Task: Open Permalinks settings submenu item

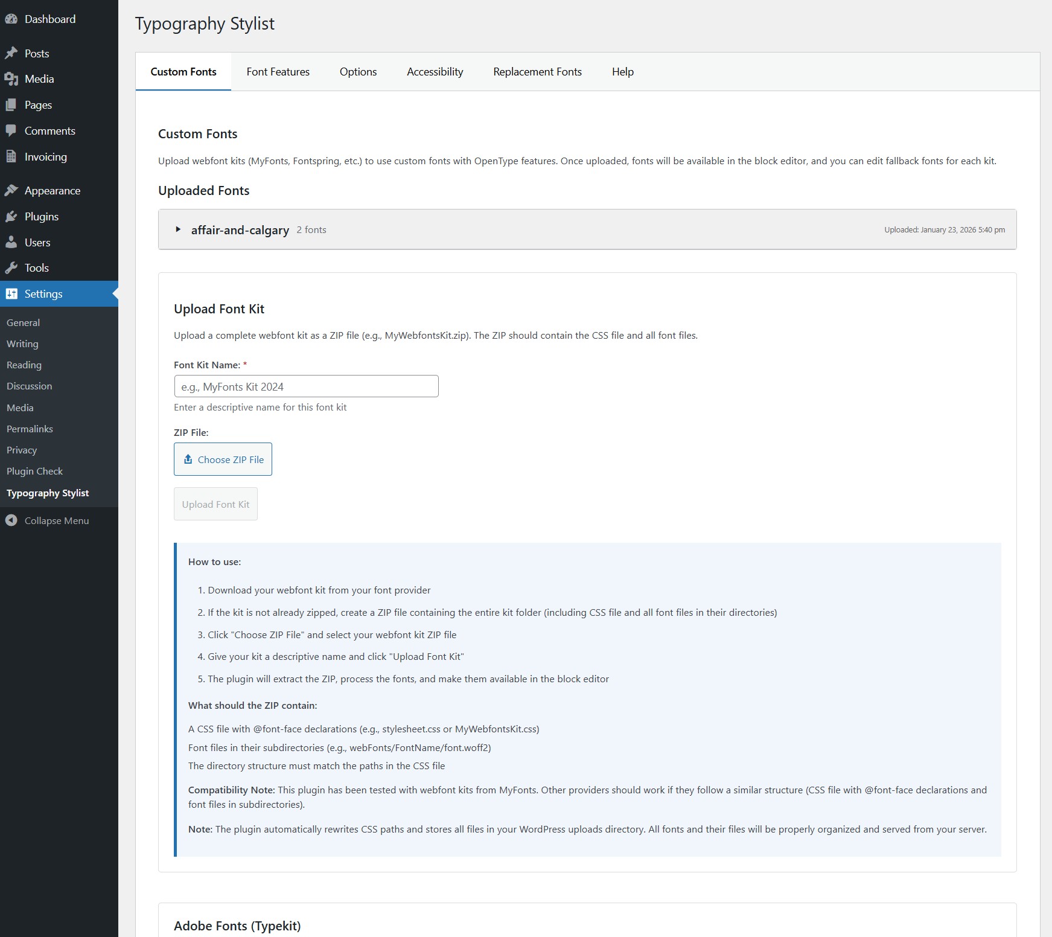Action: point(30,429)
